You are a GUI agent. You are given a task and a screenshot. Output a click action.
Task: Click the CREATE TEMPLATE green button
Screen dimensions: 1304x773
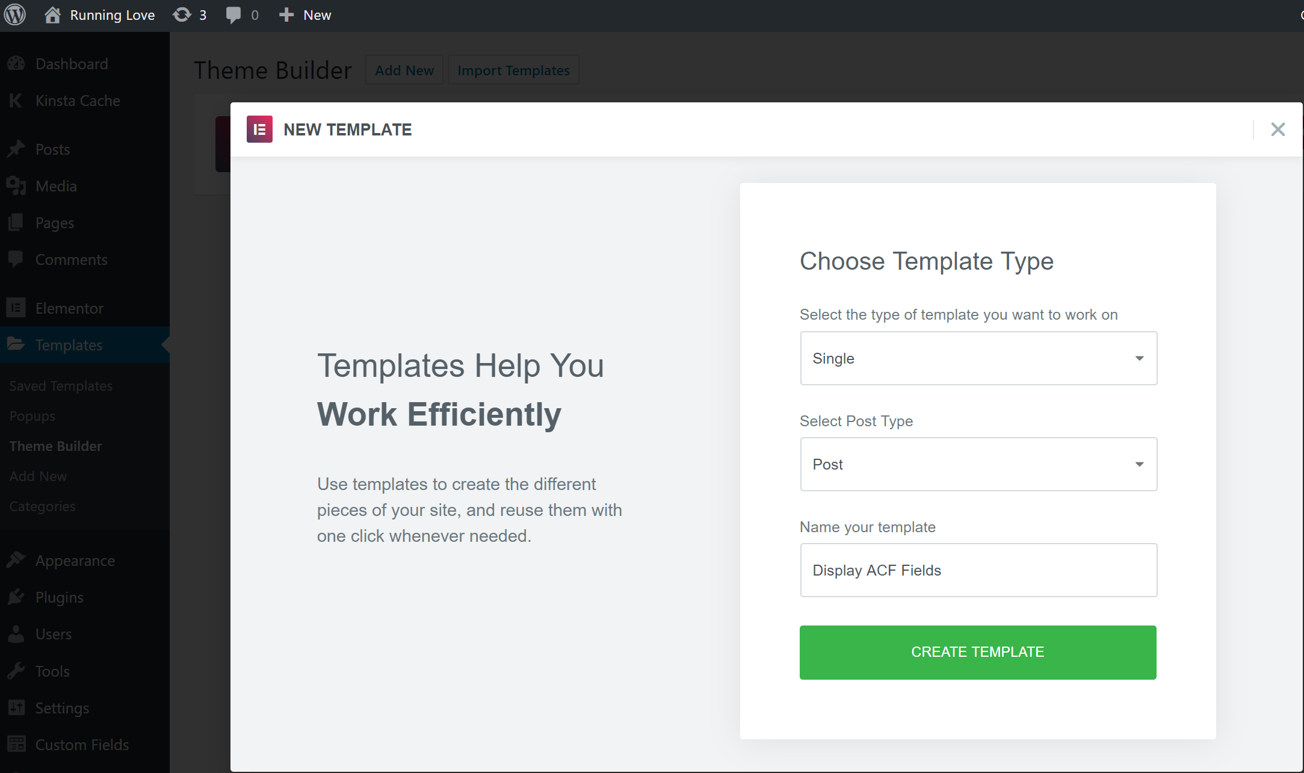[977, 653]
